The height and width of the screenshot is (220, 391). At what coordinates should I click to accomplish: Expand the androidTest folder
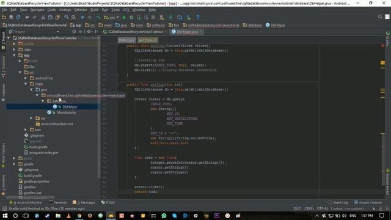coord(26,78)
